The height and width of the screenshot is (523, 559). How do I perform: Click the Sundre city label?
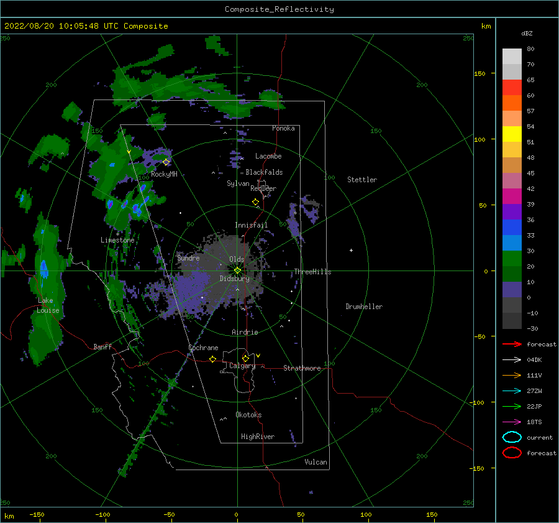coord(188,257)
